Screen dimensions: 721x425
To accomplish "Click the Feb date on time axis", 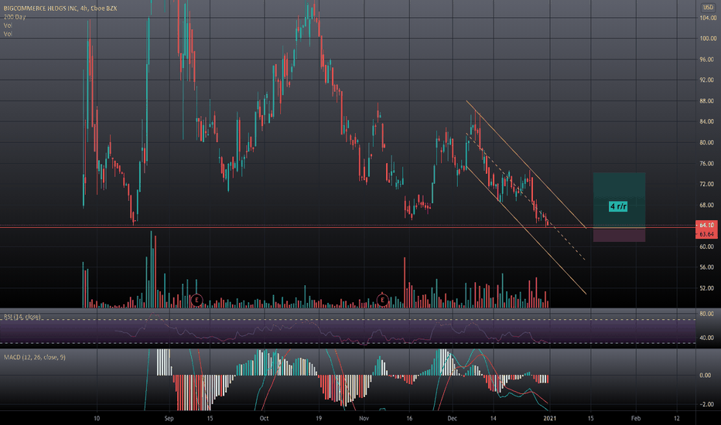I will (635, 419).
